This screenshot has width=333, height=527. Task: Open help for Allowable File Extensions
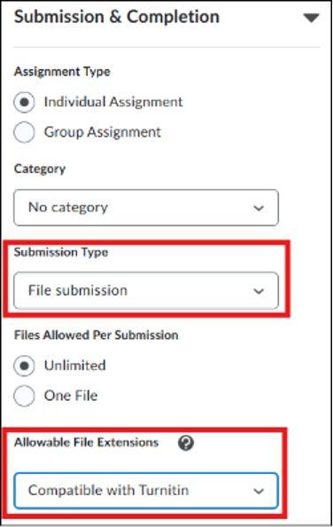click(x=186, y=443)
